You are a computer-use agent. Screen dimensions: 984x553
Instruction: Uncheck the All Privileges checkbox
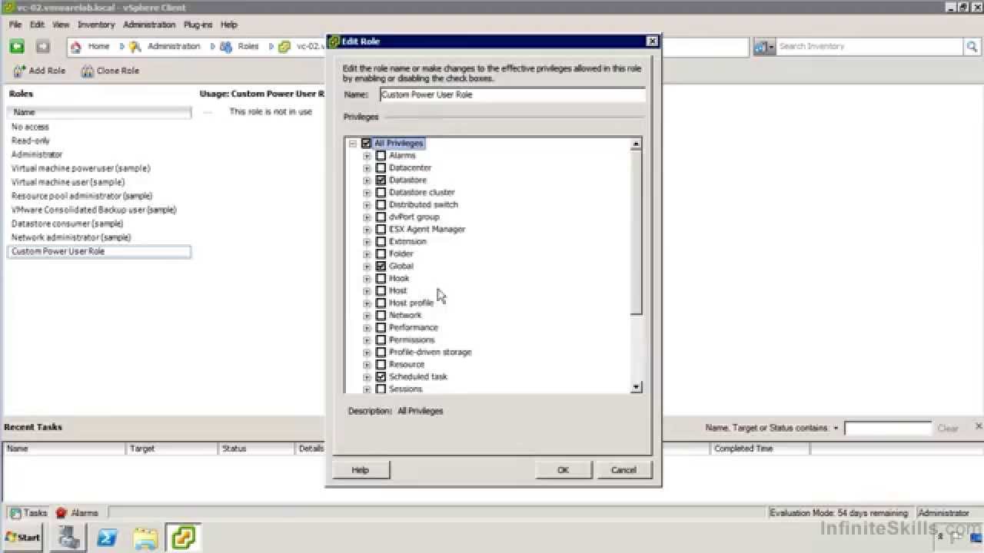pyautogui.click(x=366, y=144)
